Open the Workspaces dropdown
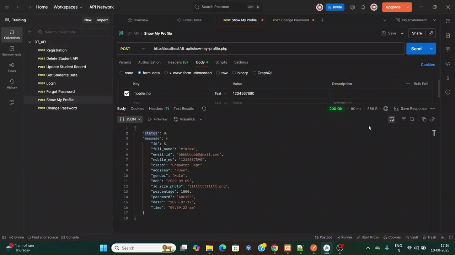The image size is (455, 255). coord(68,7)
